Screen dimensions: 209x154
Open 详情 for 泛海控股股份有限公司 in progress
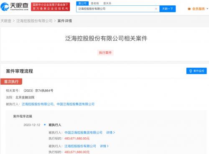104,146
